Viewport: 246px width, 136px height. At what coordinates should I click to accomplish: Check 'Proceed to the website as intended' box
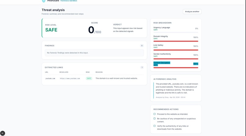[x=154, y=114]
